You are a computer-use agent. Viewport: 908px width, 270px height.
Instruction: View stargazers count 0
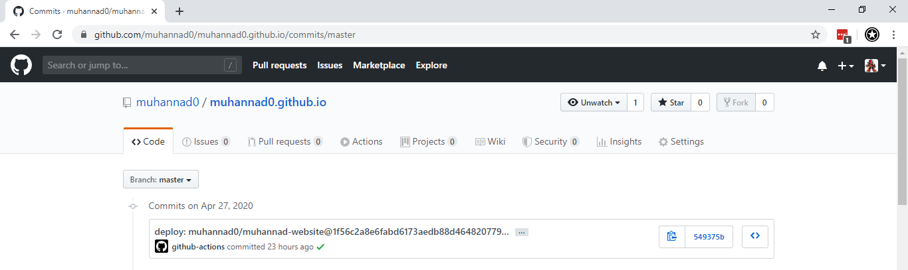(700, 103)
